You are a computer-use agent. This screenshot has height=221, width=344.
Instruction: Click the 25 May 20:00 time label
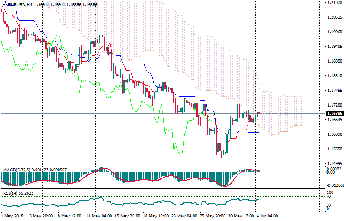pos(213,216)
